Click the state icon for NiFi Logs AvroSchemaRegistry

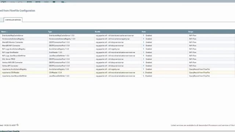(144, 49)
